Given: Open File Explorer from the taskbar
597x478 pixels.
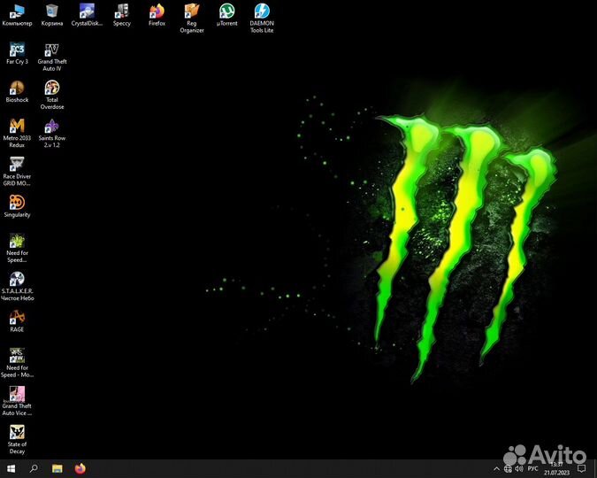Looking at the screenshot, I should (57, 468).
